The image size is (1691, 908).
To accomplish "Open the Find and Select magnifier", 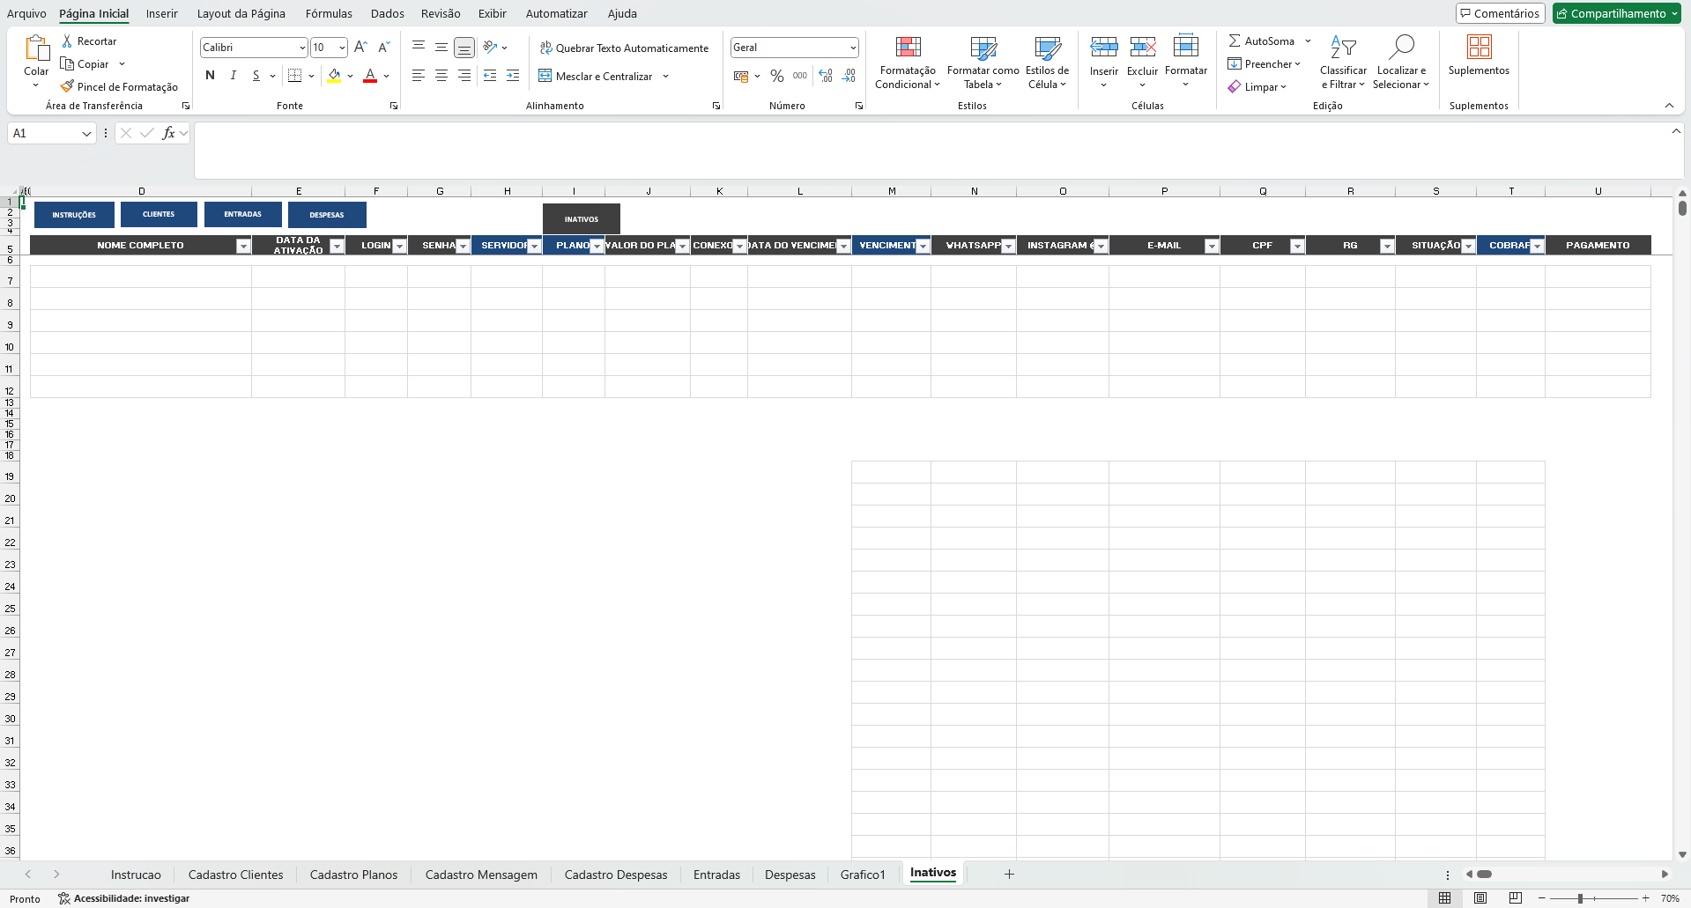I will coord(1400,48).
